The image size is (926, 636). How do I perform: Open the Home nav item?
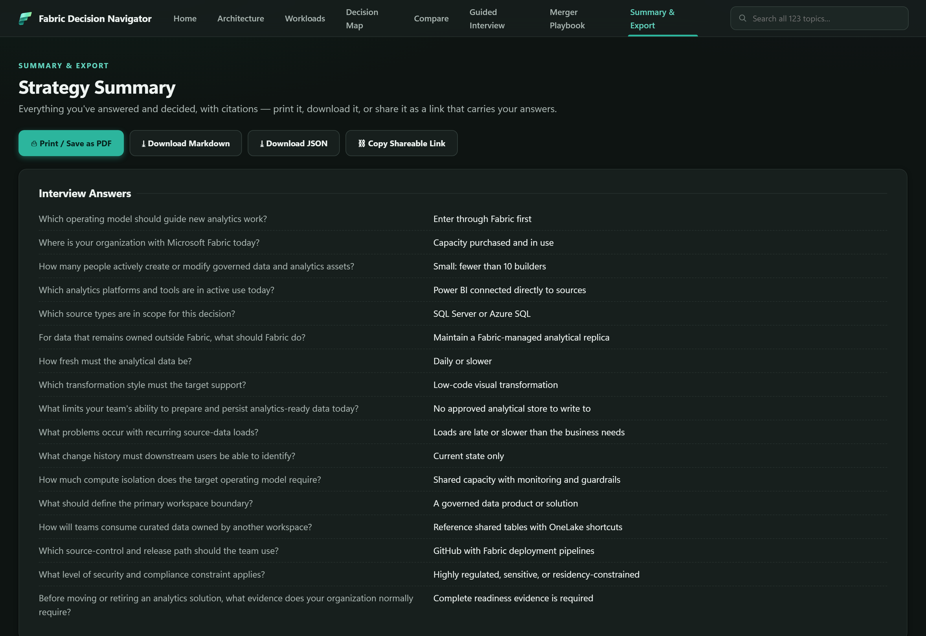185,18
